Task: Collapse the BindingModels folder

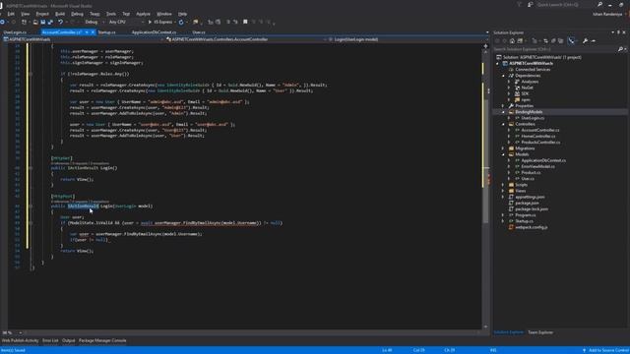Action: 503,112
